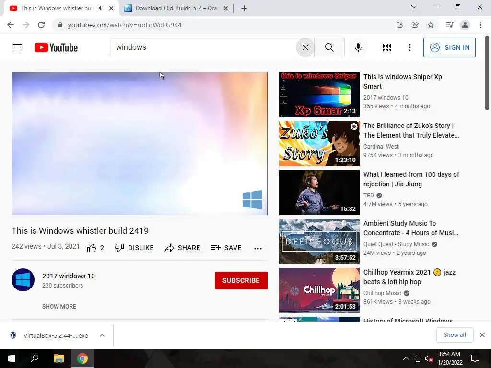The image size is (491, 368).
Task: Click the video player area
Action: [x=140, y=144]
